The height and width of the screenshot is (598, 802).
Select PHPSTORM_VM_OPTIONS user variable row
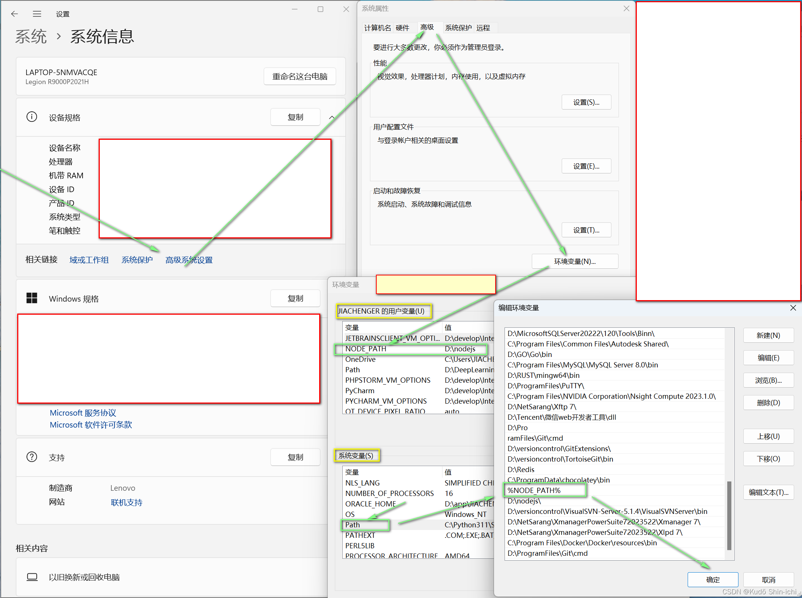[418, 380]
